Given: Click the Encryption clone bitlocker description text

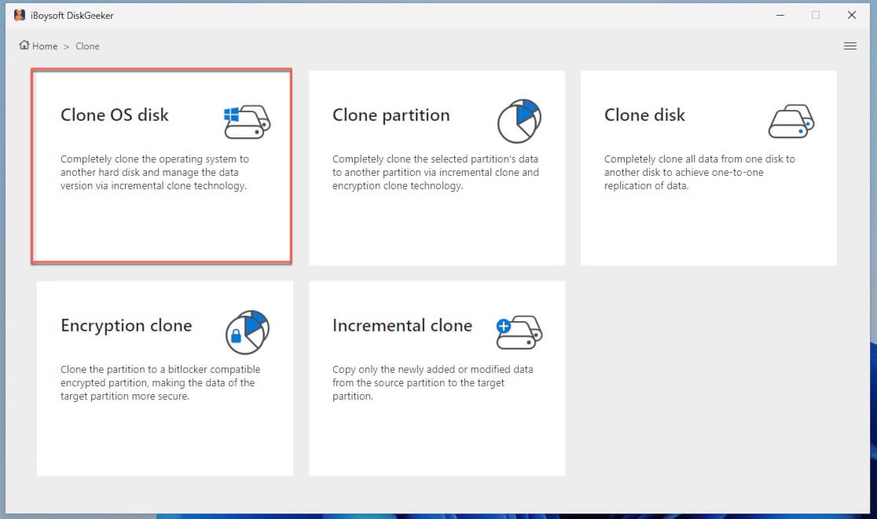Looking at the screenshot, I should coord(160,383).
